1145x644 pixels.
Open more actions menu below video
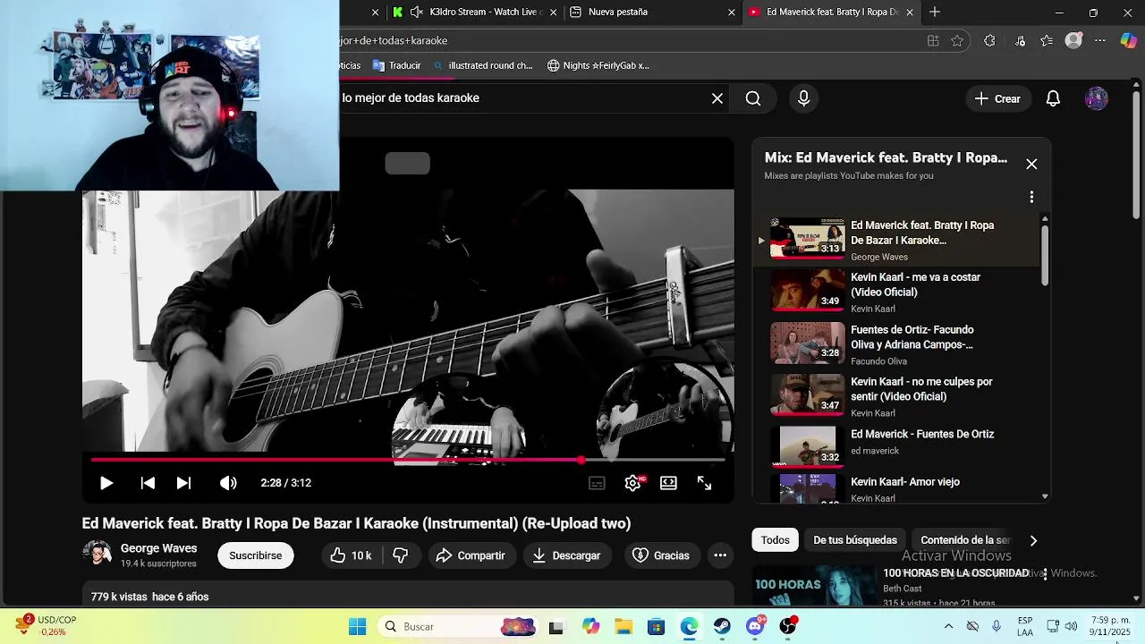pyautogui.click(x=720, y=555)
